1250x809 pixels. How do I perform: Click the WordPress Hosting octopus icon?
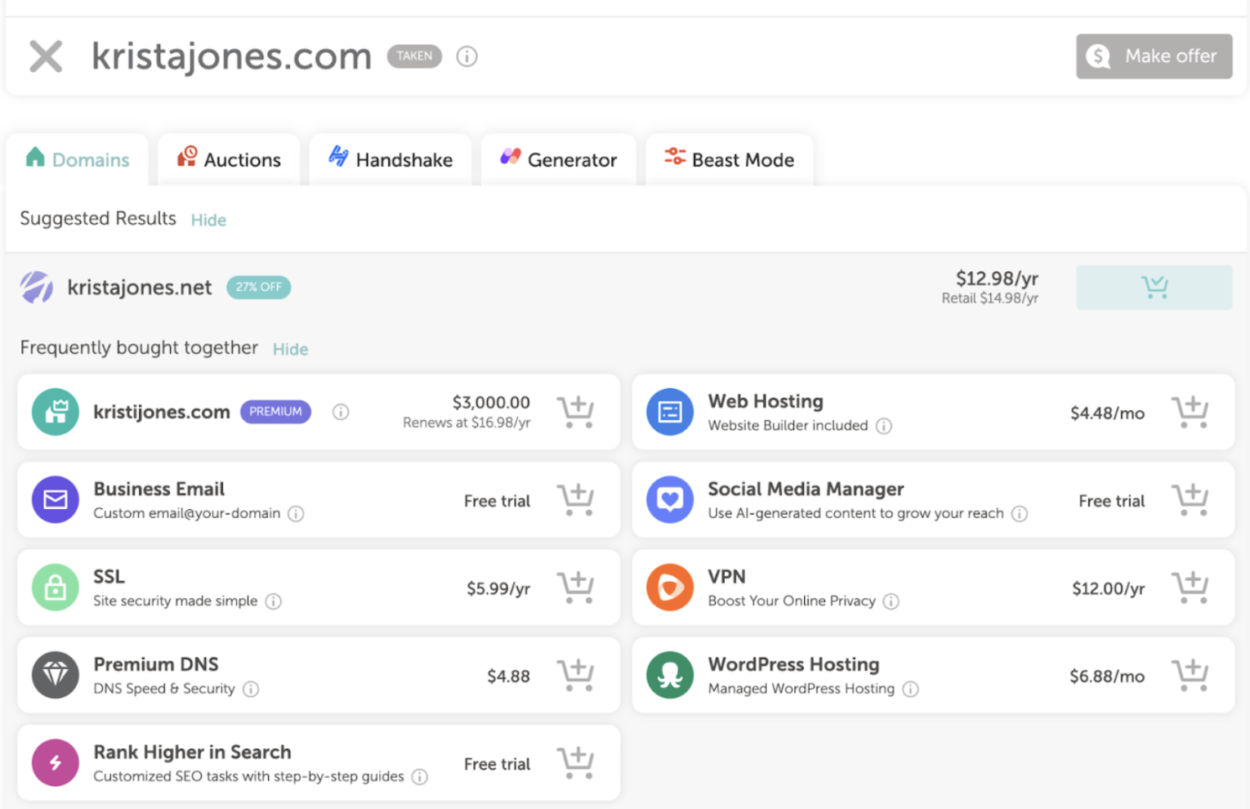(x=670, y=675)
